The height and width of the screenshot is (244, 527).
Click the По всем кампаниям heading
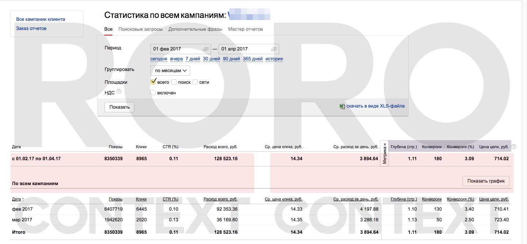(35, 183)
